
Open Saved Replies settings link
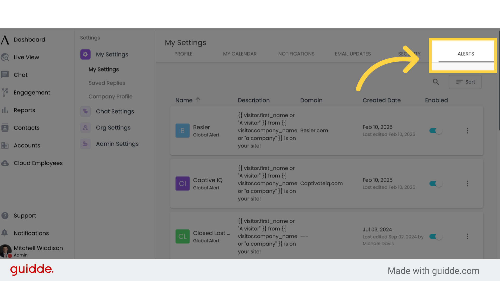(107, 83)
